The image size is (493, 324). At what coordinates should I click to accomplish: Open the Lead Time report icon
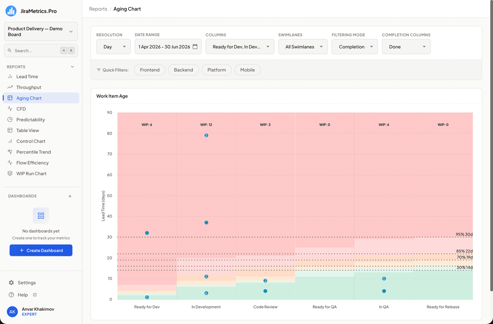click(10, 77)
